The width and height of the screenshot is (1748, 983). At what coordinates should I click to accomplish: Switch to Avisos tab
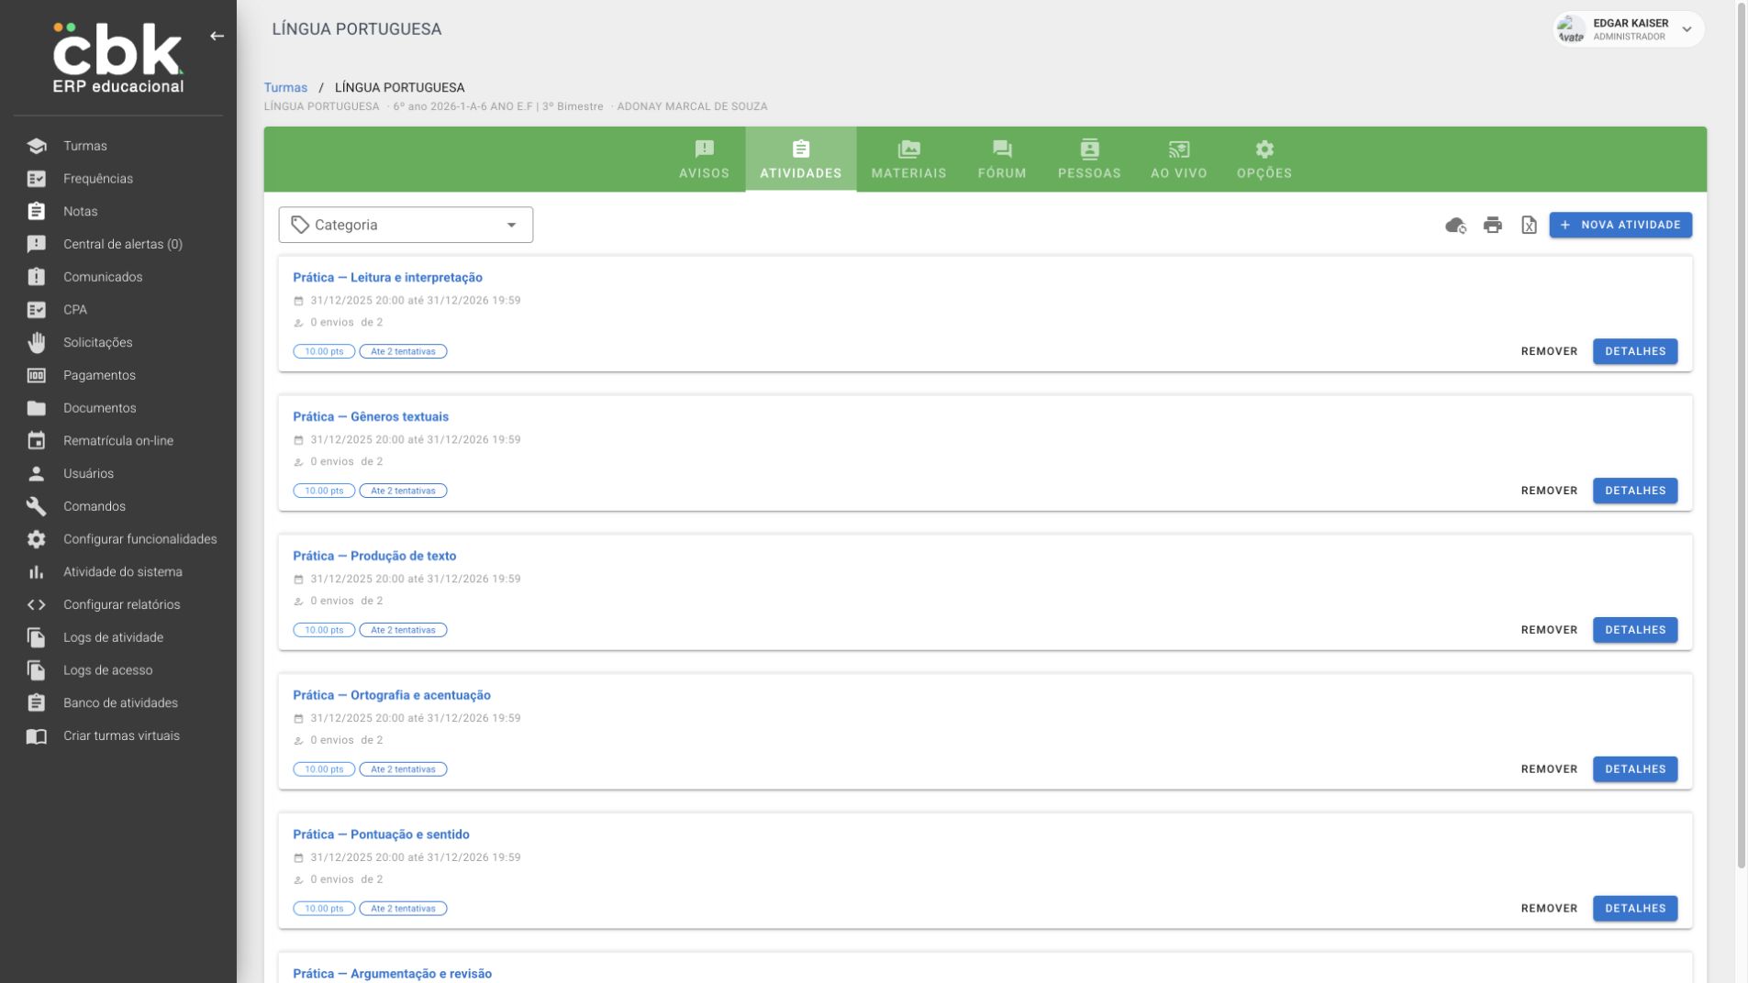tap(704, 160)
